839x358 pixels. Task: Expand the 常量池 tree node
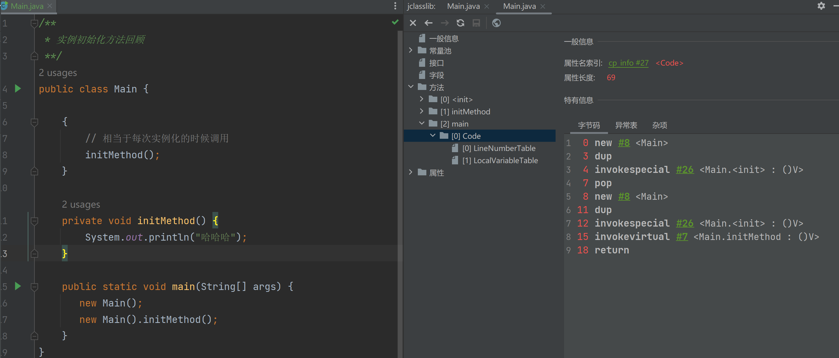point(411,51)
